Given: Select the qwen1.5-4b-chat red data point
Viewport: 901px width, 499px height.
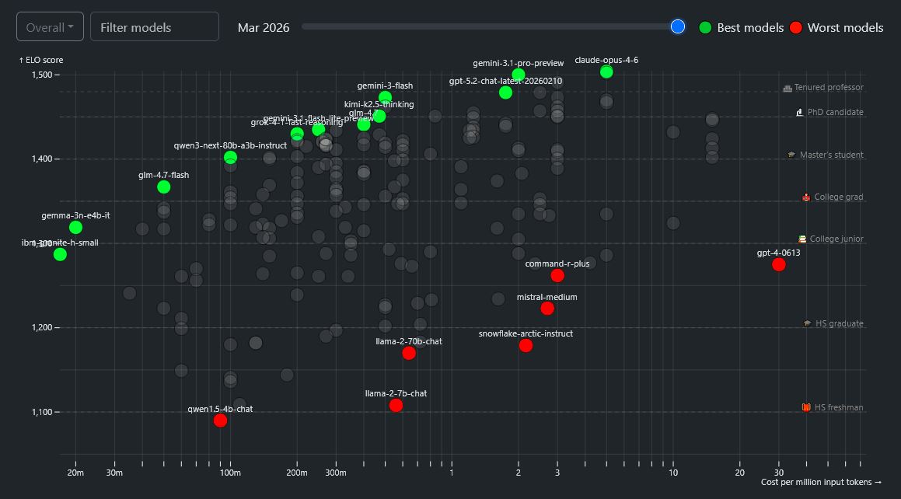Looking at the screenshot, I should pyautogui.click(x=220, y=420).
